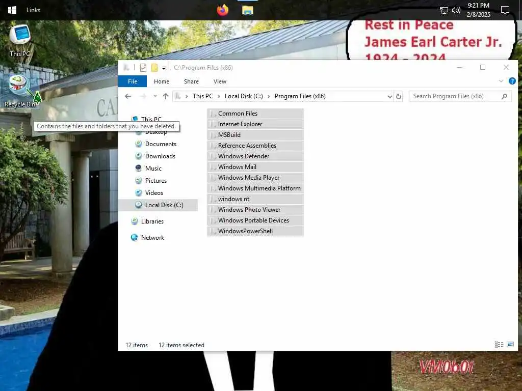Select the Reference Assemblies folder

pyautogui.click(x=255, y=146)
